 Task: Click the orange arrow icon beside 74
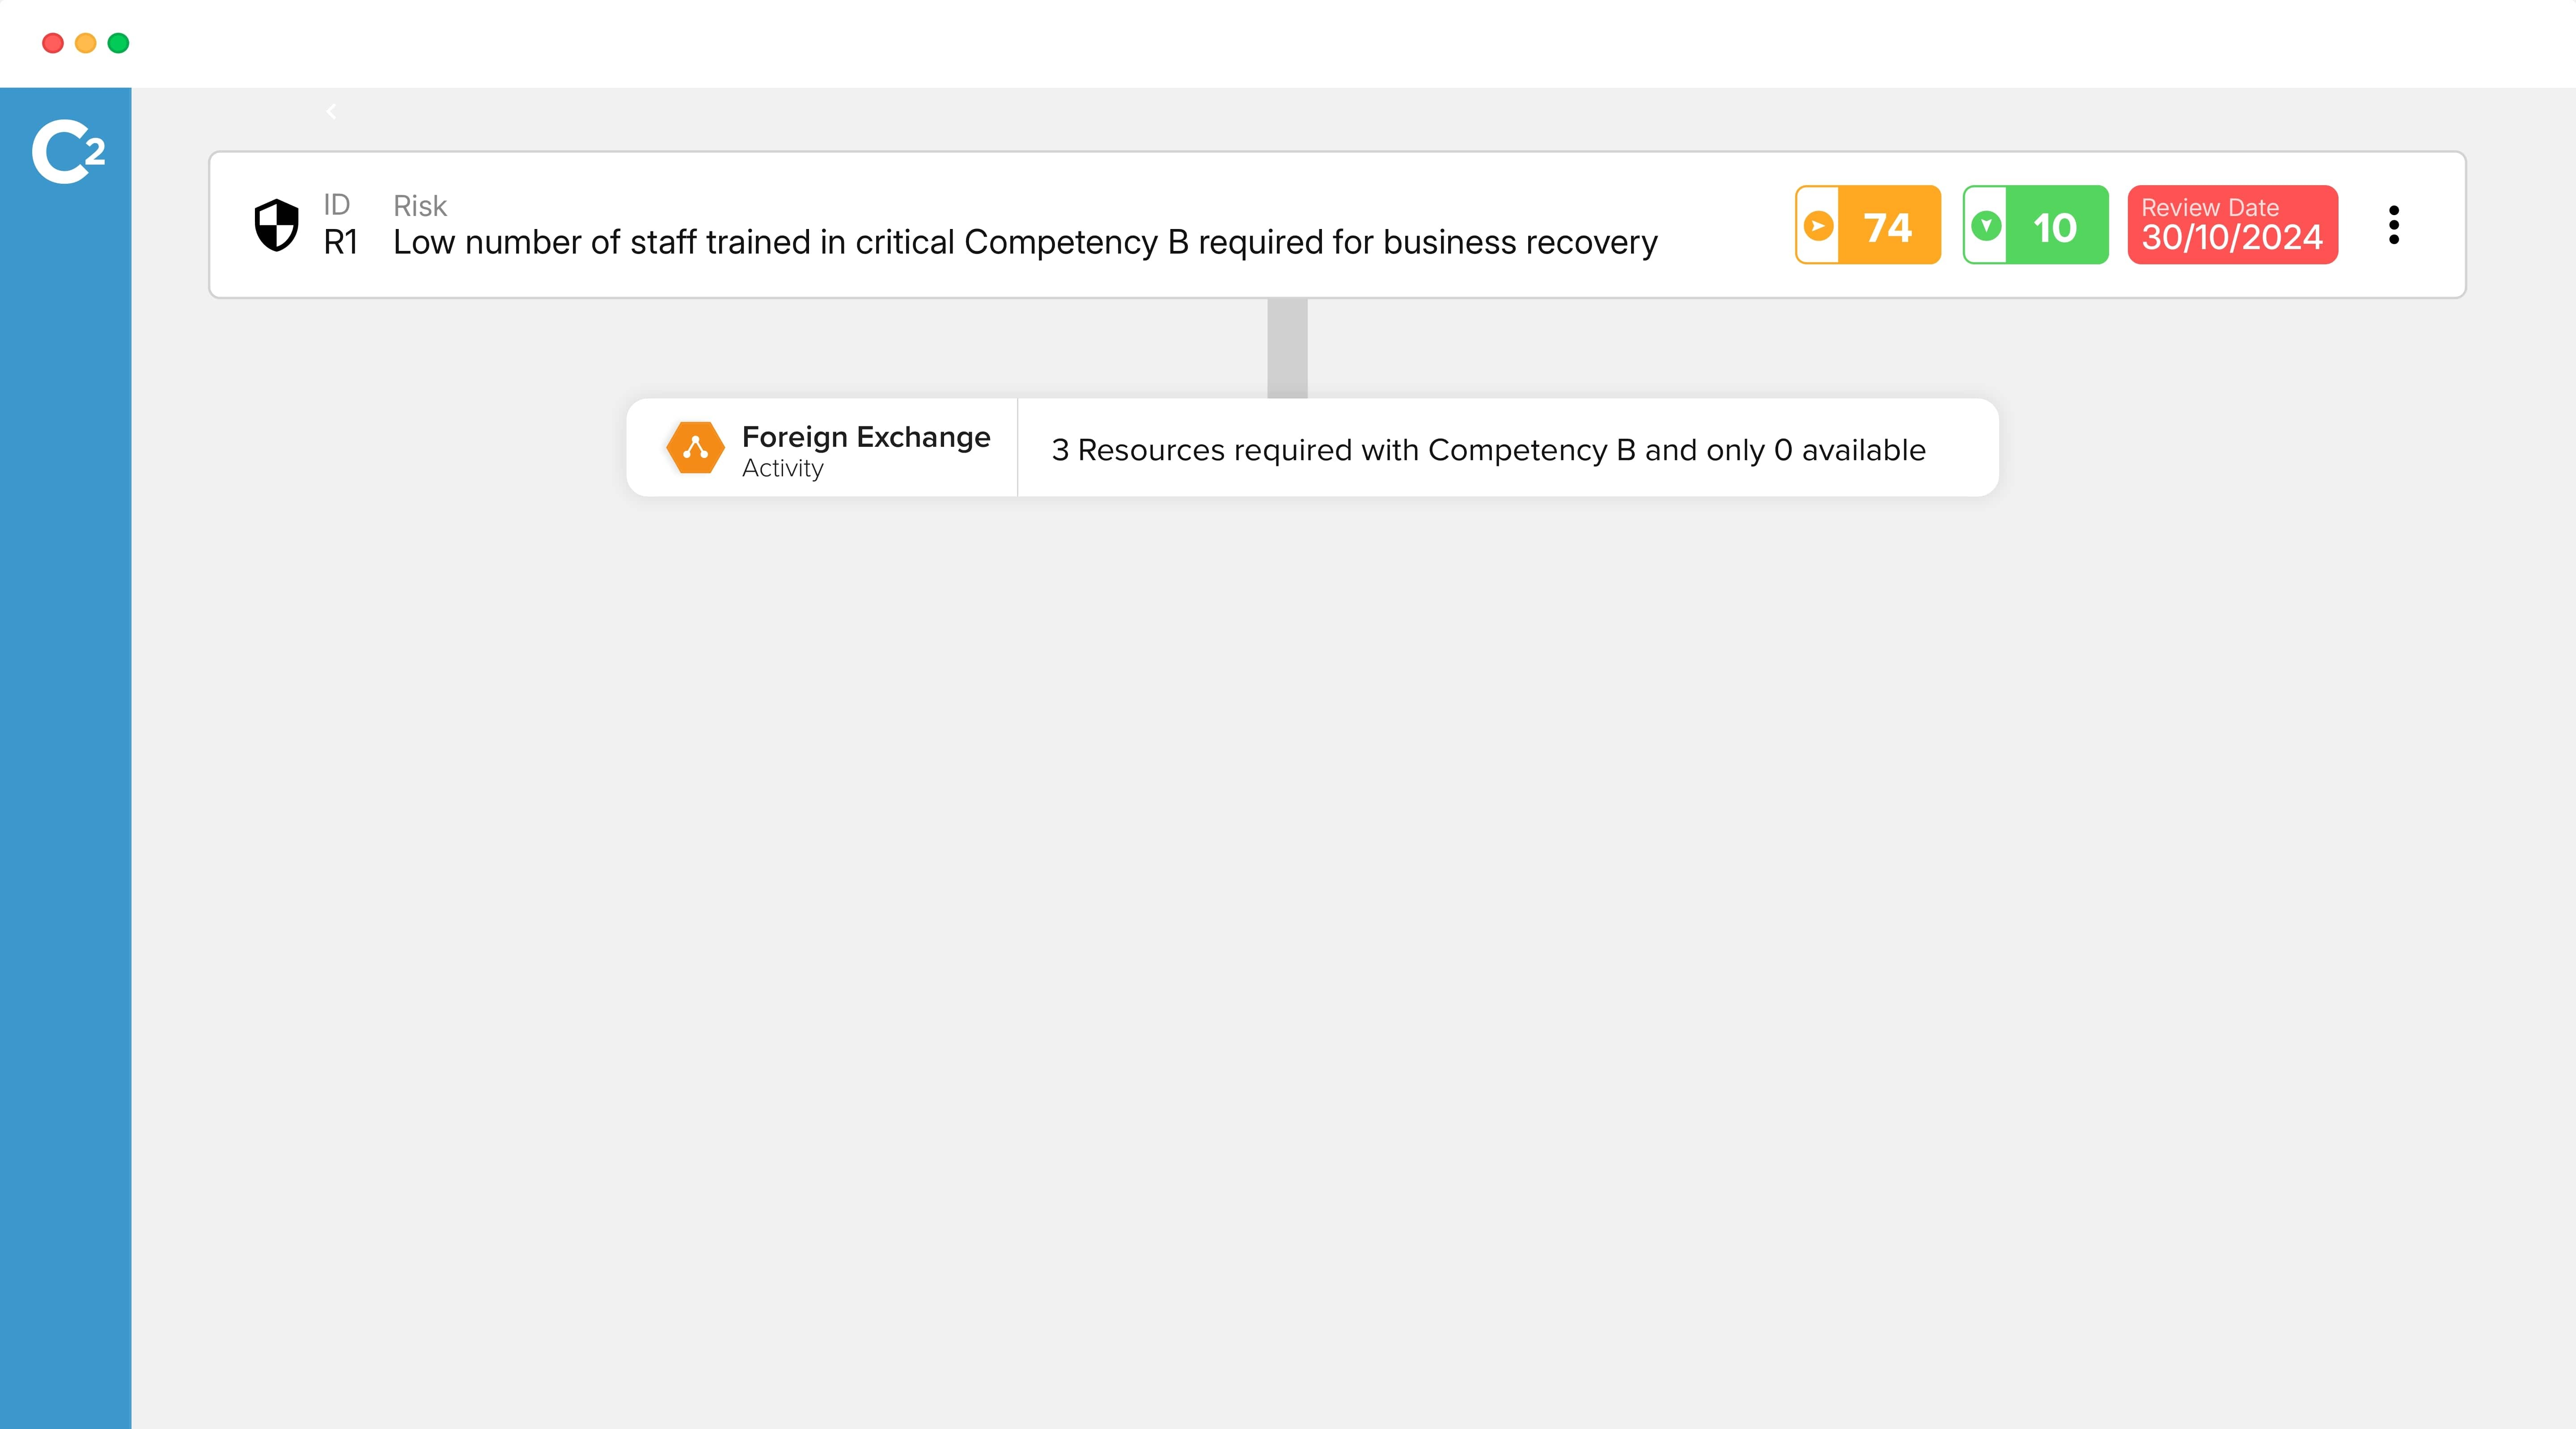[x=1818, y=226]
